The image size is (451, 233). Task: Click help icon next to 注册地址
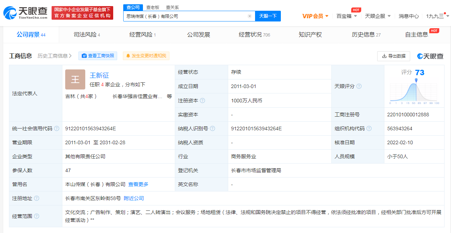tap(37, 198)
